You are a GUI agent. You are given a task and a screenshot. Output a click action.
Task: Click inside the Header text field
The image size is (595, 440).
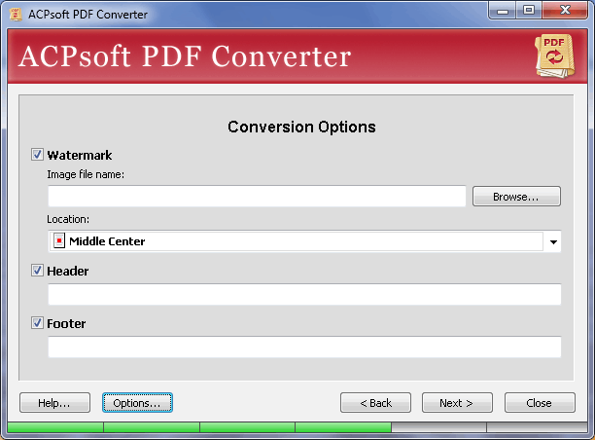pos(303,295)
